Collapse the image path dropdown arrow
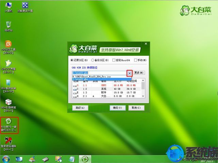 [129, 73]
